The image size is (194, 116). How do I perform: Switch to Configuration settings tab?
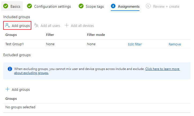pos(49,6)
